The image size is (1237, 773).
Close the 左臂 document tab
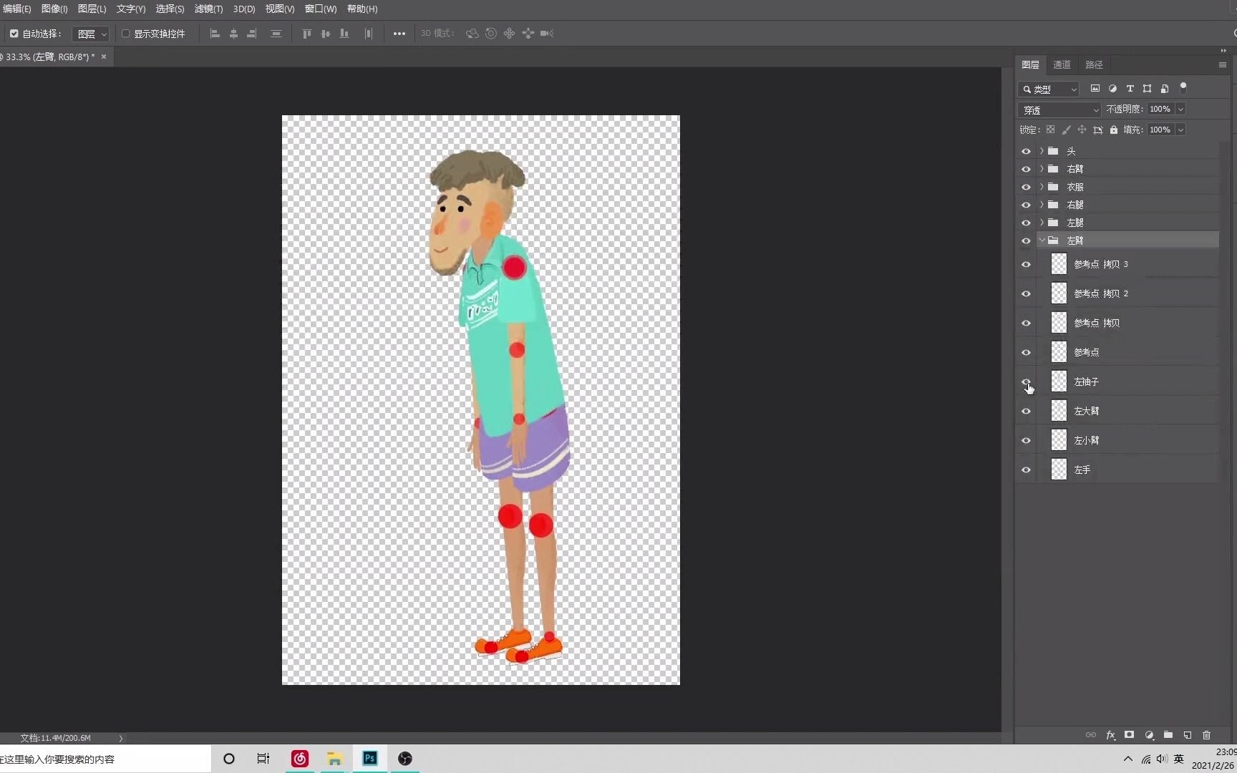104,57
